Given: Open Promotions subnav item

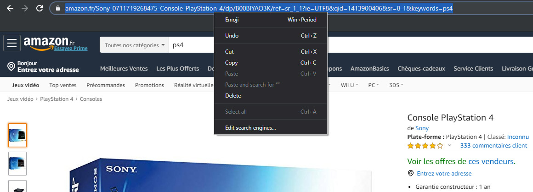Looking at the screenshot, I should pos(150,85).
